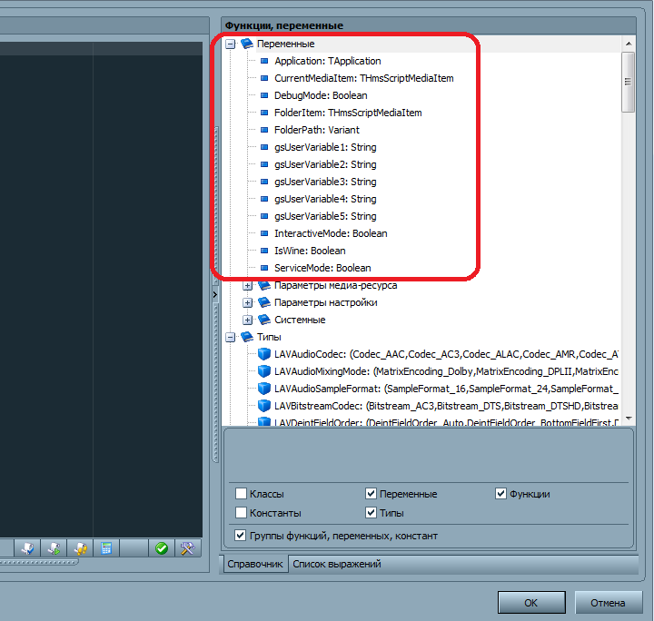Select the Справочник tab
654x621 pixels.
click(255, 564)
